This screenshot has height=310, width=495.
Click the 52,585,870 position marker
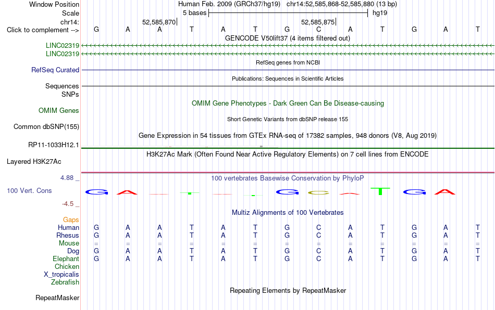159,22
